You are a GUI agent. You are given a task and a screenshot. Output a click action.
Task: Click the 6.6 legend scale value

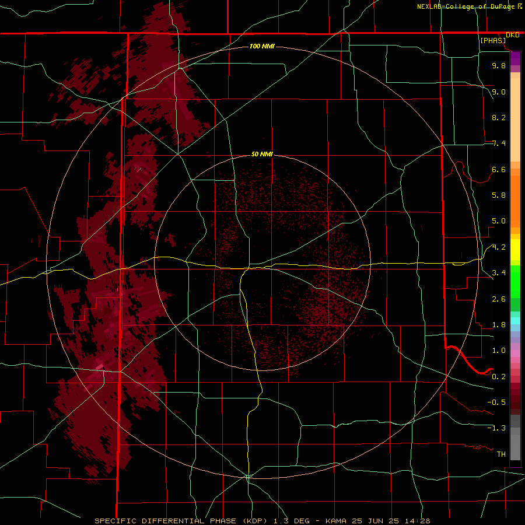pos(499,169)
